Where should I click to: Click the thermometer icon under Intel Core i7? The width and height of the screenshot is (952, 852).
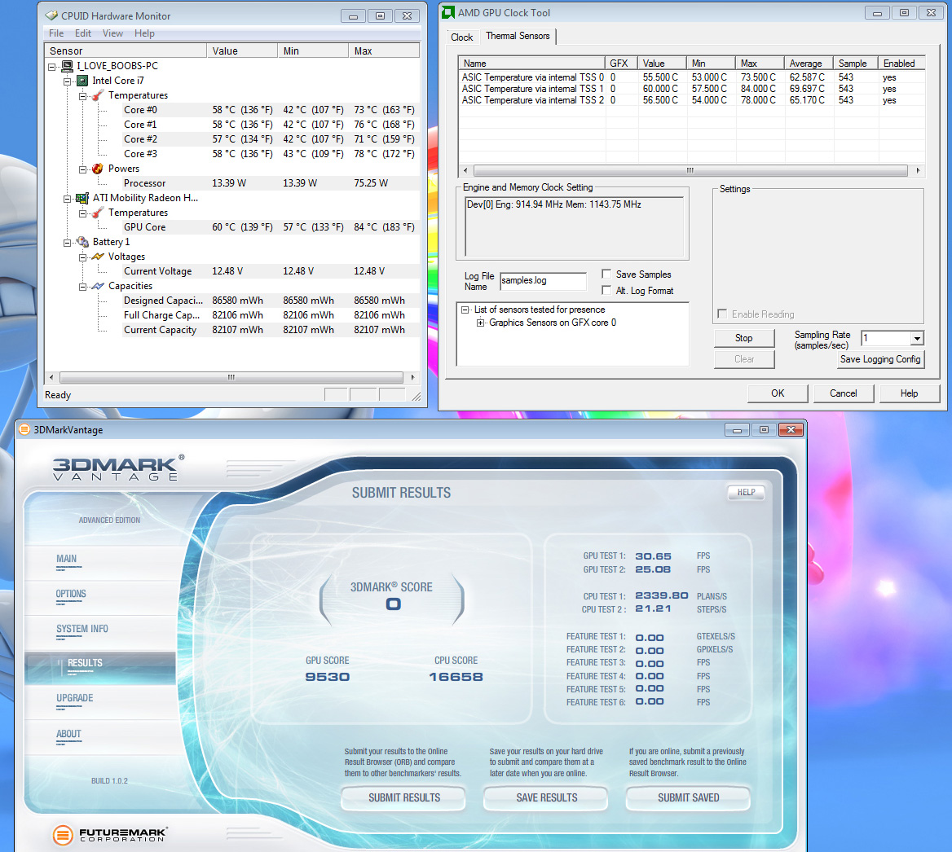(x=97, y=95)
